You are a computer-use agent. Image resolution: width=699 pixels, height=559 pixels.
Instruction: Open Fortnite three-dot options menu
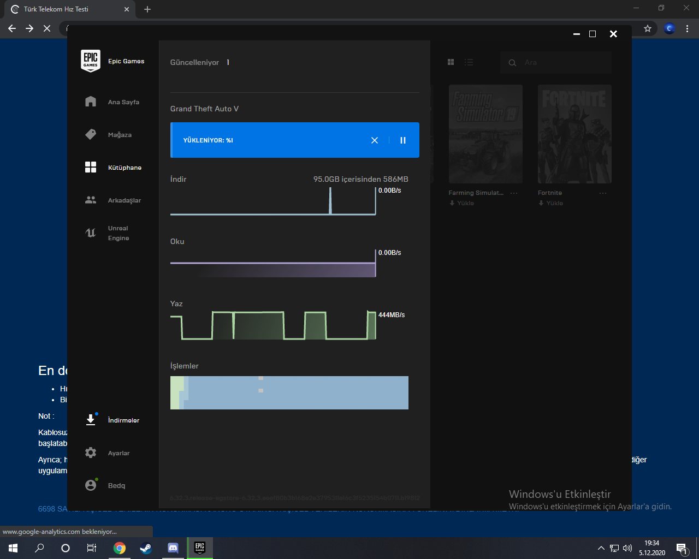[x=603, y=193]
